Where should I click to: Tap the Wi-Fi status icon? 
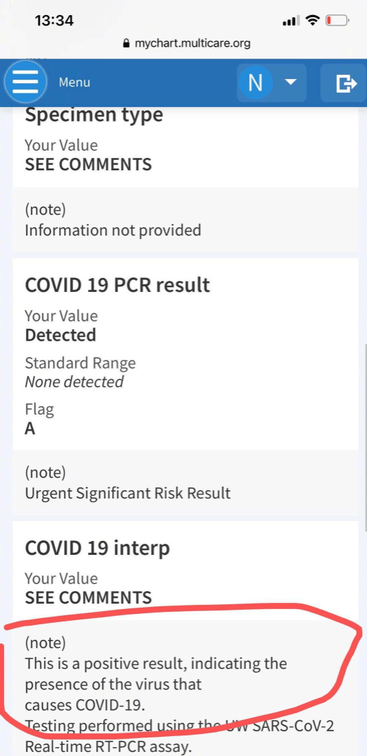313,20
